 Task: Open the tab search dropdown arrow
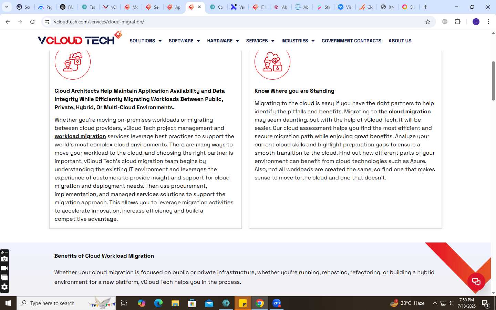coord(7,7)
